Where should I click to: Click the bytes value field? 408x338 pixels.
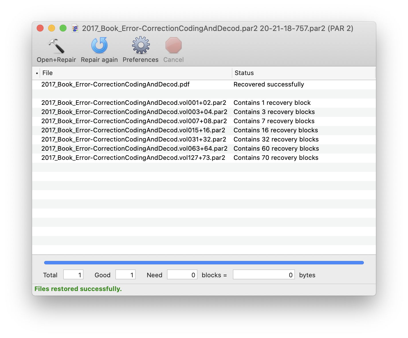(x=264, y=275)
